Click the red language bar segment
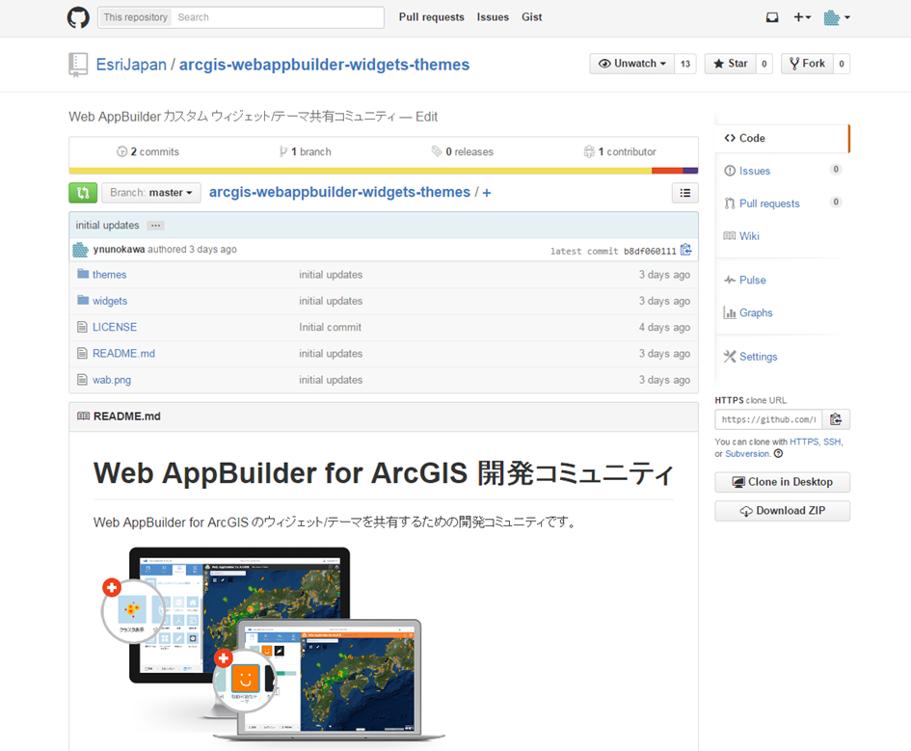911x751 pixels. coord(667,171)
